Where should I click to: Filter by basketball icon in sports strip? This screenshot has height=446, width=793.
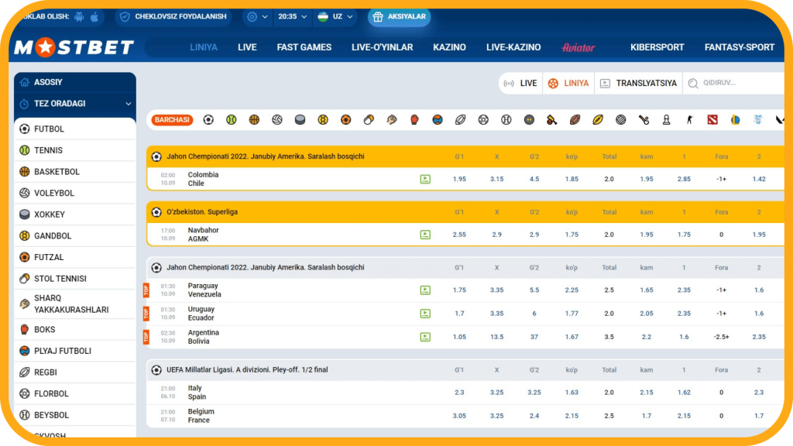pyautogui.click(x=254, y=120)
